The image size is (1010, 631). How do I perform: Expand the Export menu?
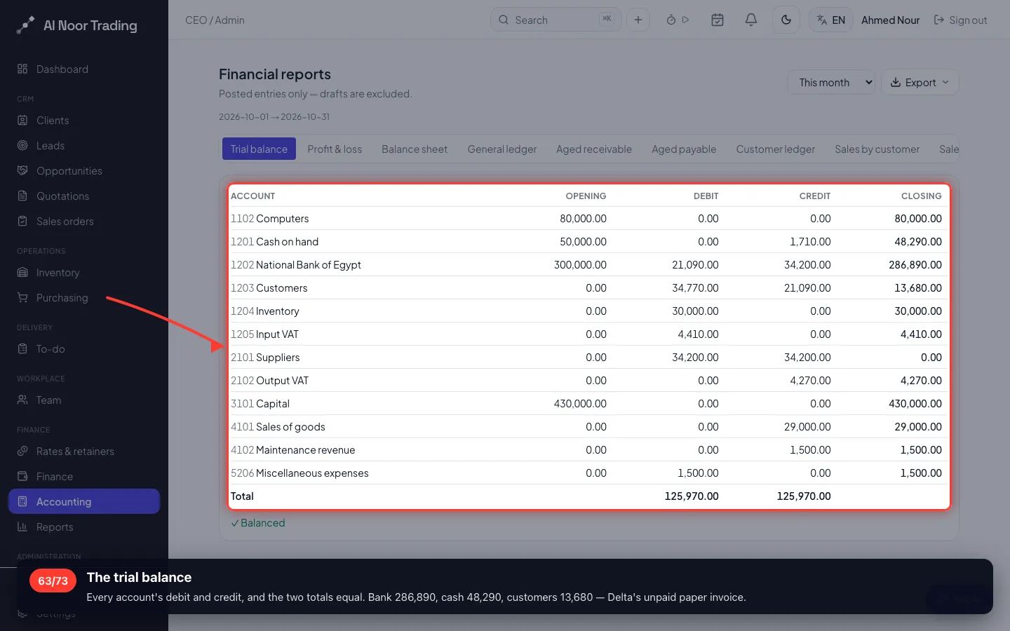pos(920,82)
